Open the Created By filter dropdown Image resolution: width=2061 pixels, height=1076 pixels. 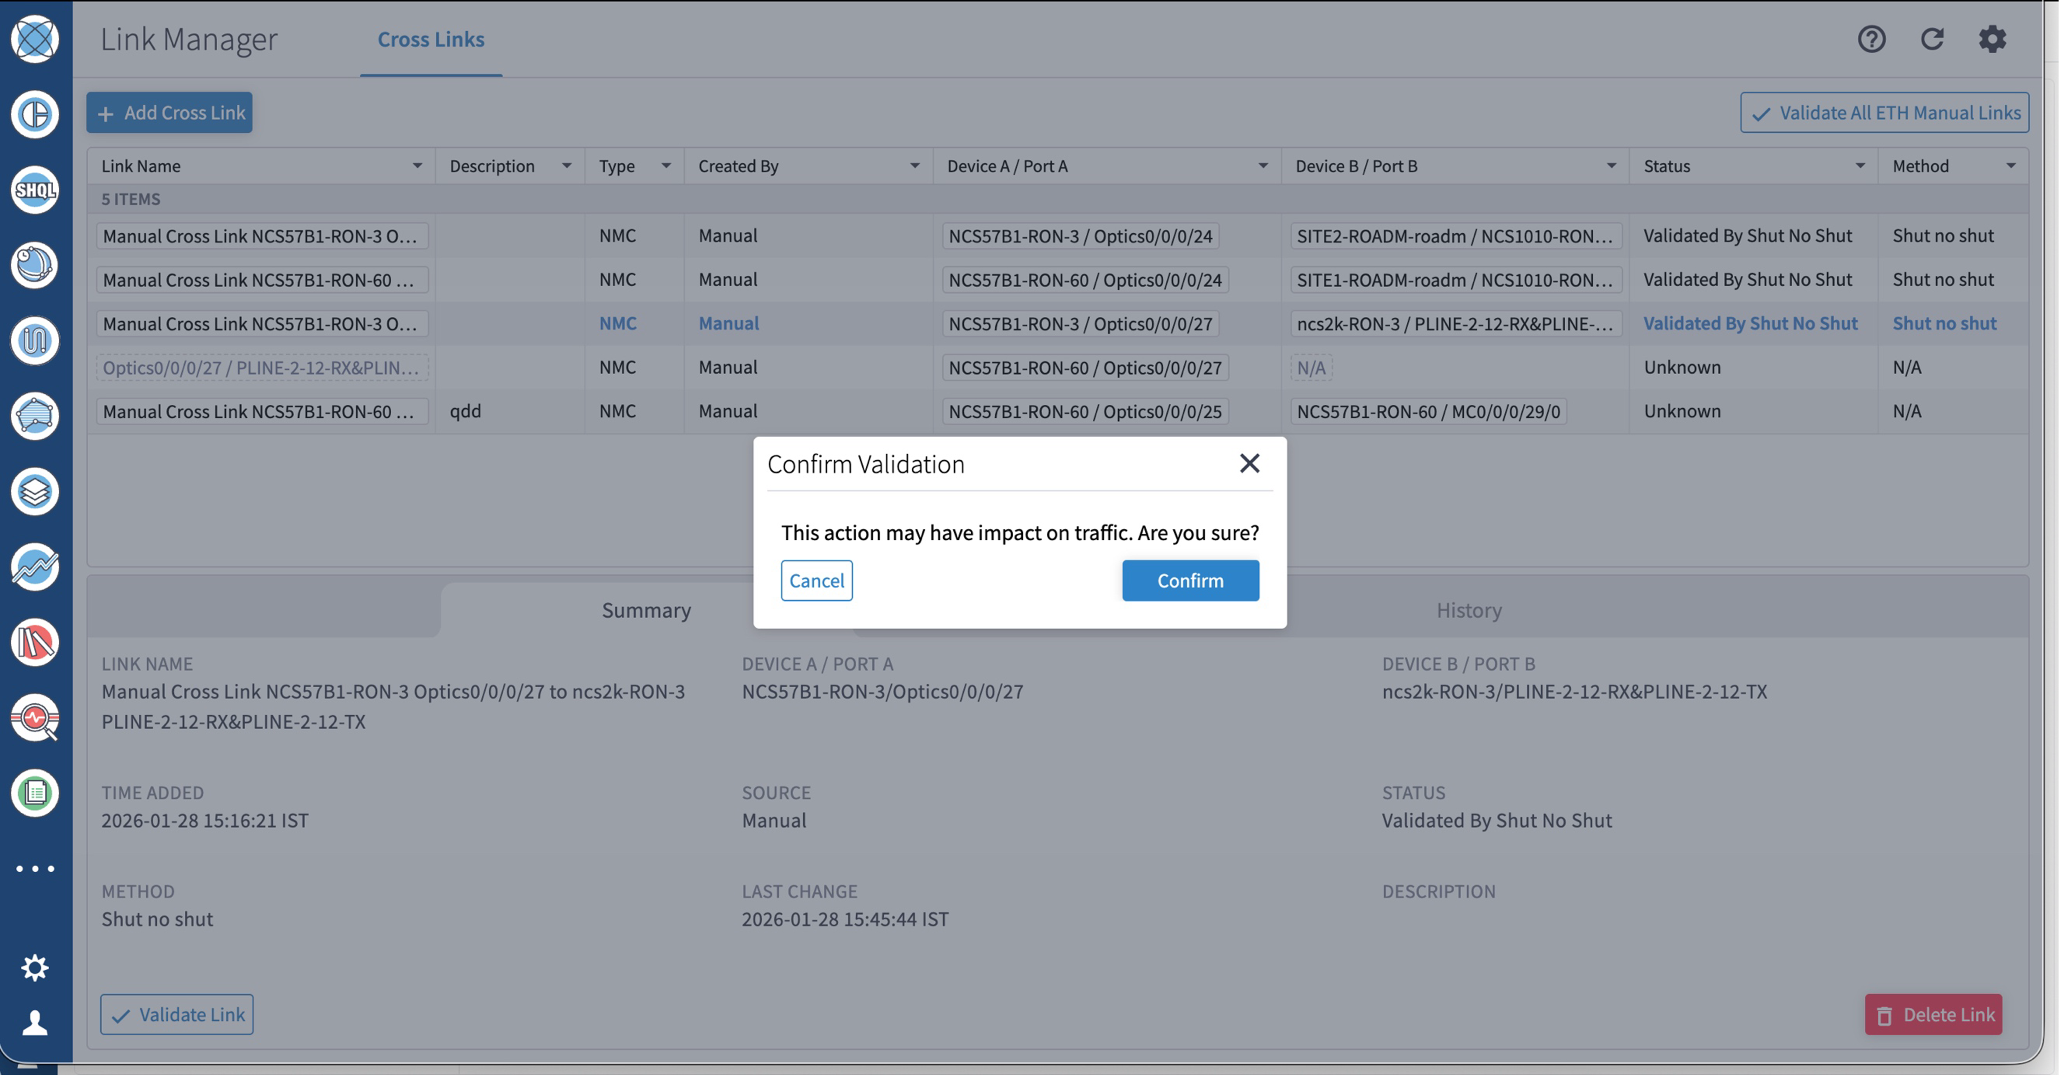(915, 166)
